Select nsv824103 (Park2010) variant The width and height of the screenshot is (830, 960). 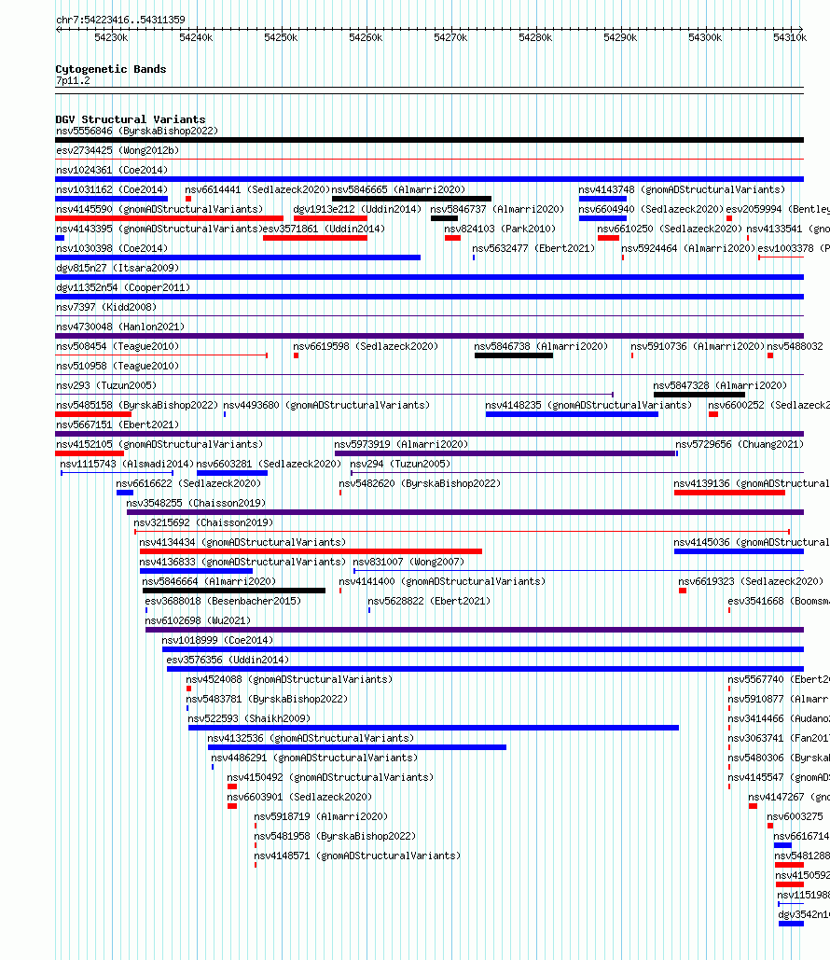click(x=500, y=229)
